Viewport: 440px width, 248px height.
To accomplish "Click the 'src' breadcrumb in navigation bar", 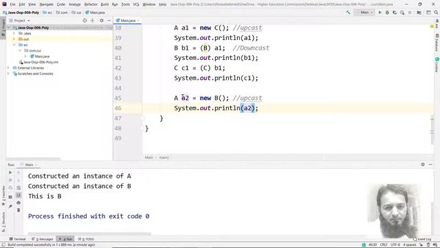I will (x=47, y=12).
